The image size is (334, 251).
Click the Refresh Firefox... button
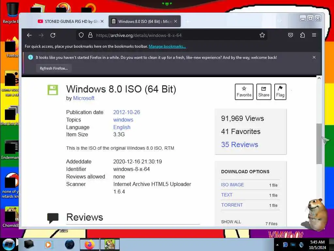pos(54,68)
